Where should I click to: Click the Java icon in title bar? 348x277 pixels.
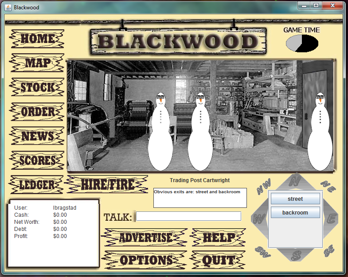8,8
